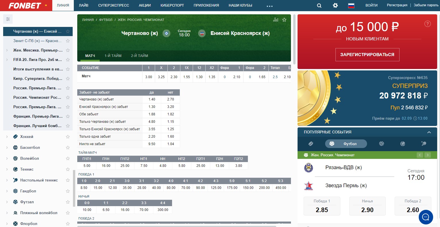The height and width of the screenshot is (227, 440).
Task: Select table tennis icon in popular events
Action: click(x=424, y=144)
